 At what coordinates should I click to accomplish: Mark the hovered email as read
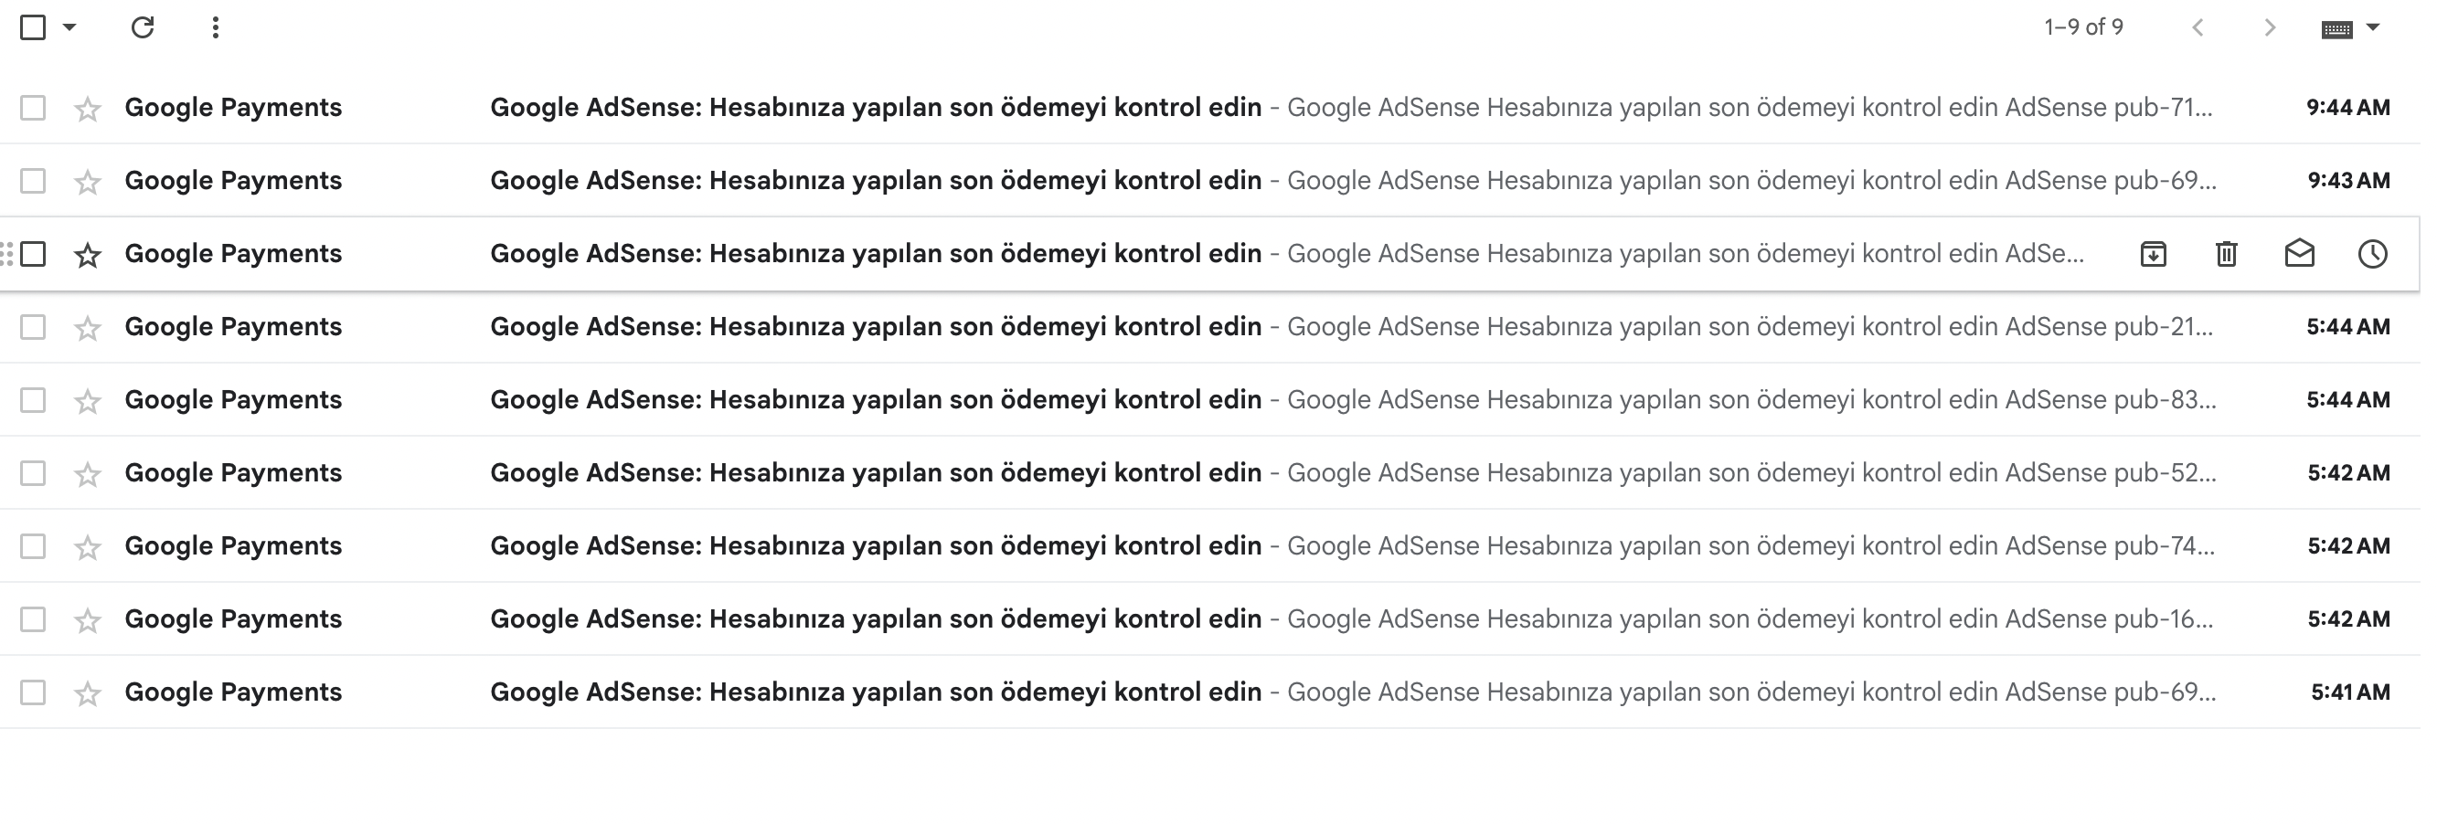click(x=2300, y=253)
